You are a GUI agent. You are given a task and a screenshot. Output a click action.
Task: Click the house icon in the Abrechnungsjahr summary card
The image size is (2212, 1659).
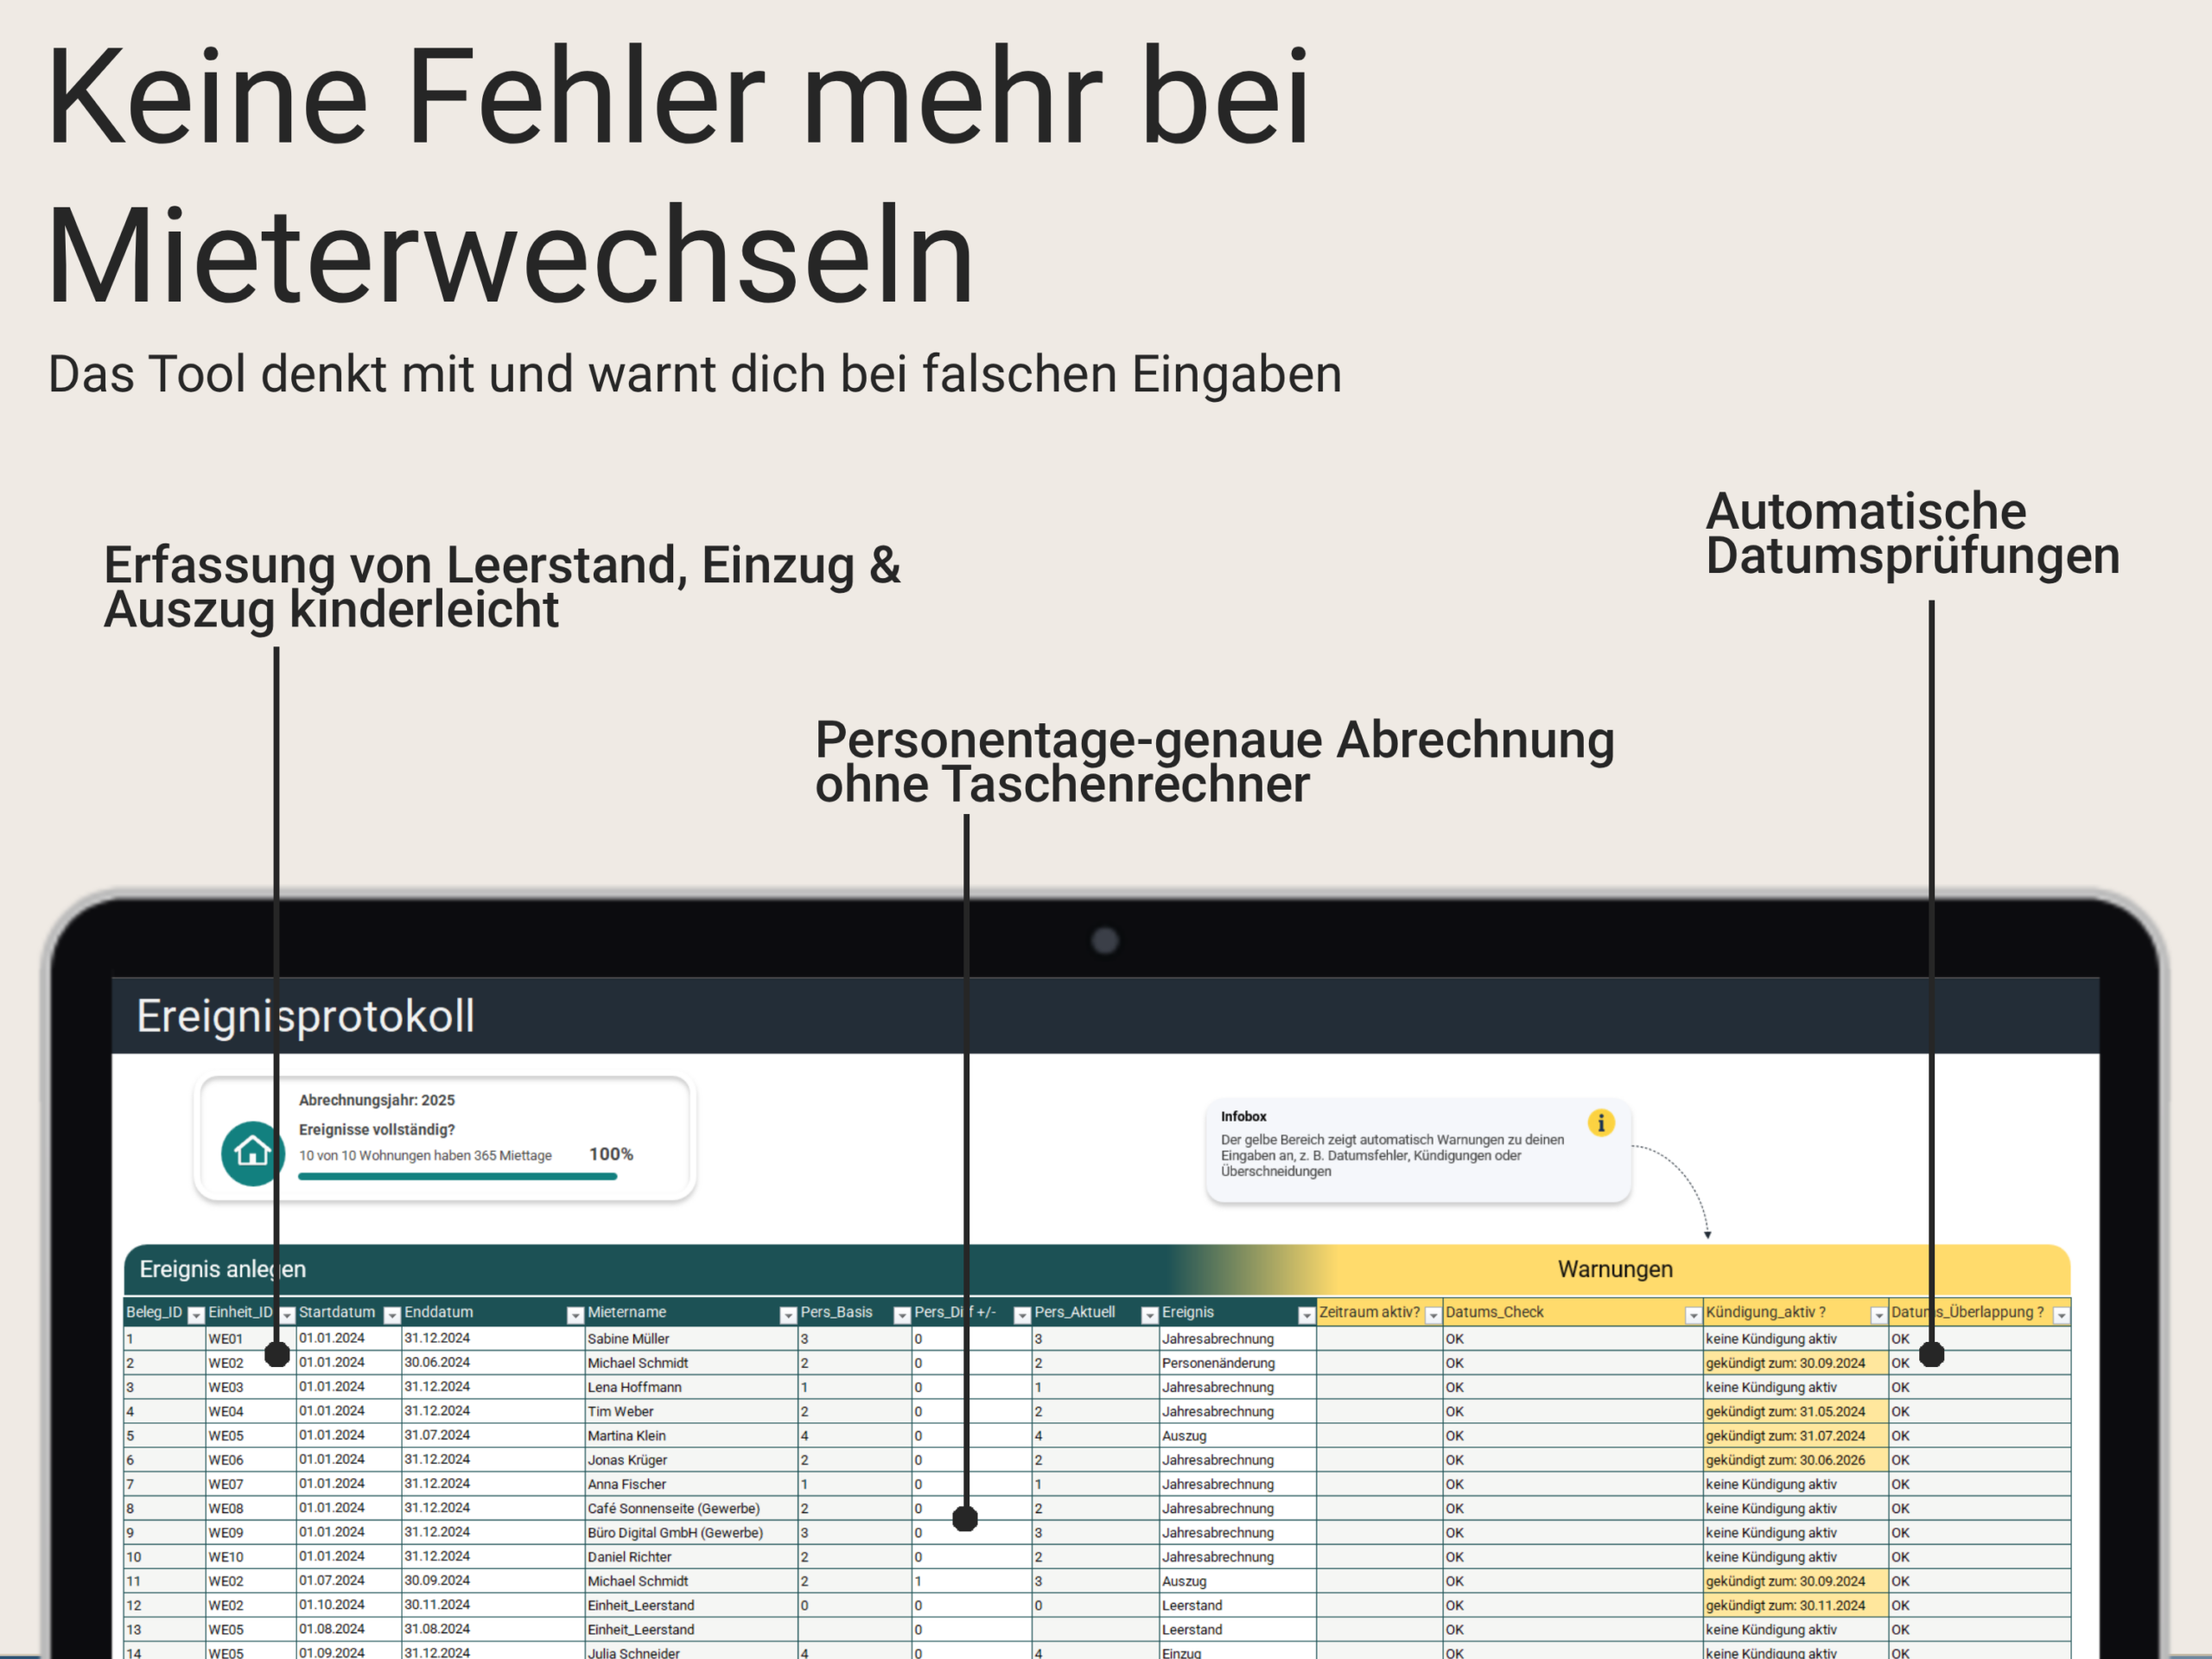pos(252,1153)
